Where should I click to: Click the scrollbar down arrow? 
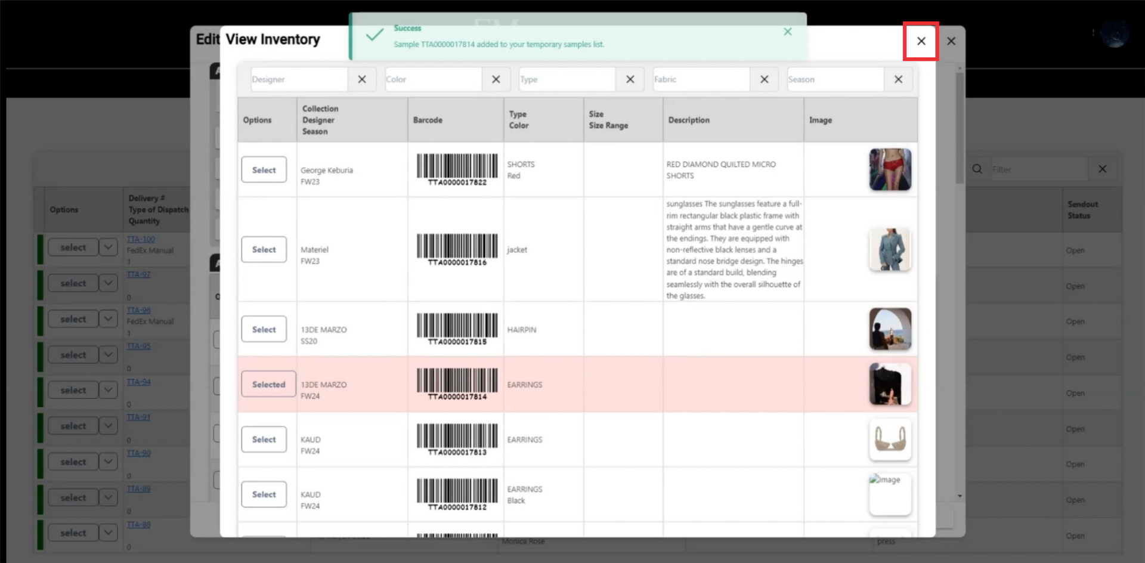coord(960,496)
